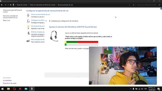Image resolution: width=162 pixels, height=91 pixels.
Task: Click the Back arrow in Control Panel
Action: [2, 5]
